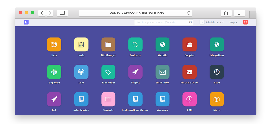Open the Accounts book icon
Image resolution: width=271 pixels, height=124 pixels.
(163, 99)
